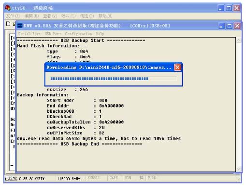Open the USB Port menu in DNW

(53, 34)
